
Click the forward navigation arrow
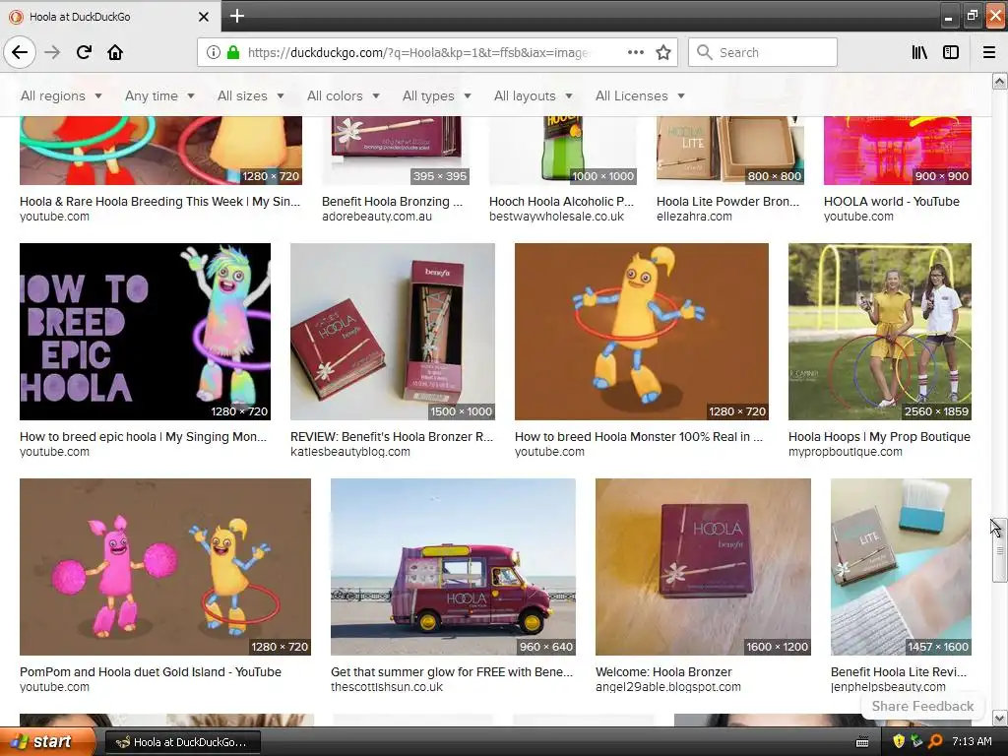tap(52, 52)
